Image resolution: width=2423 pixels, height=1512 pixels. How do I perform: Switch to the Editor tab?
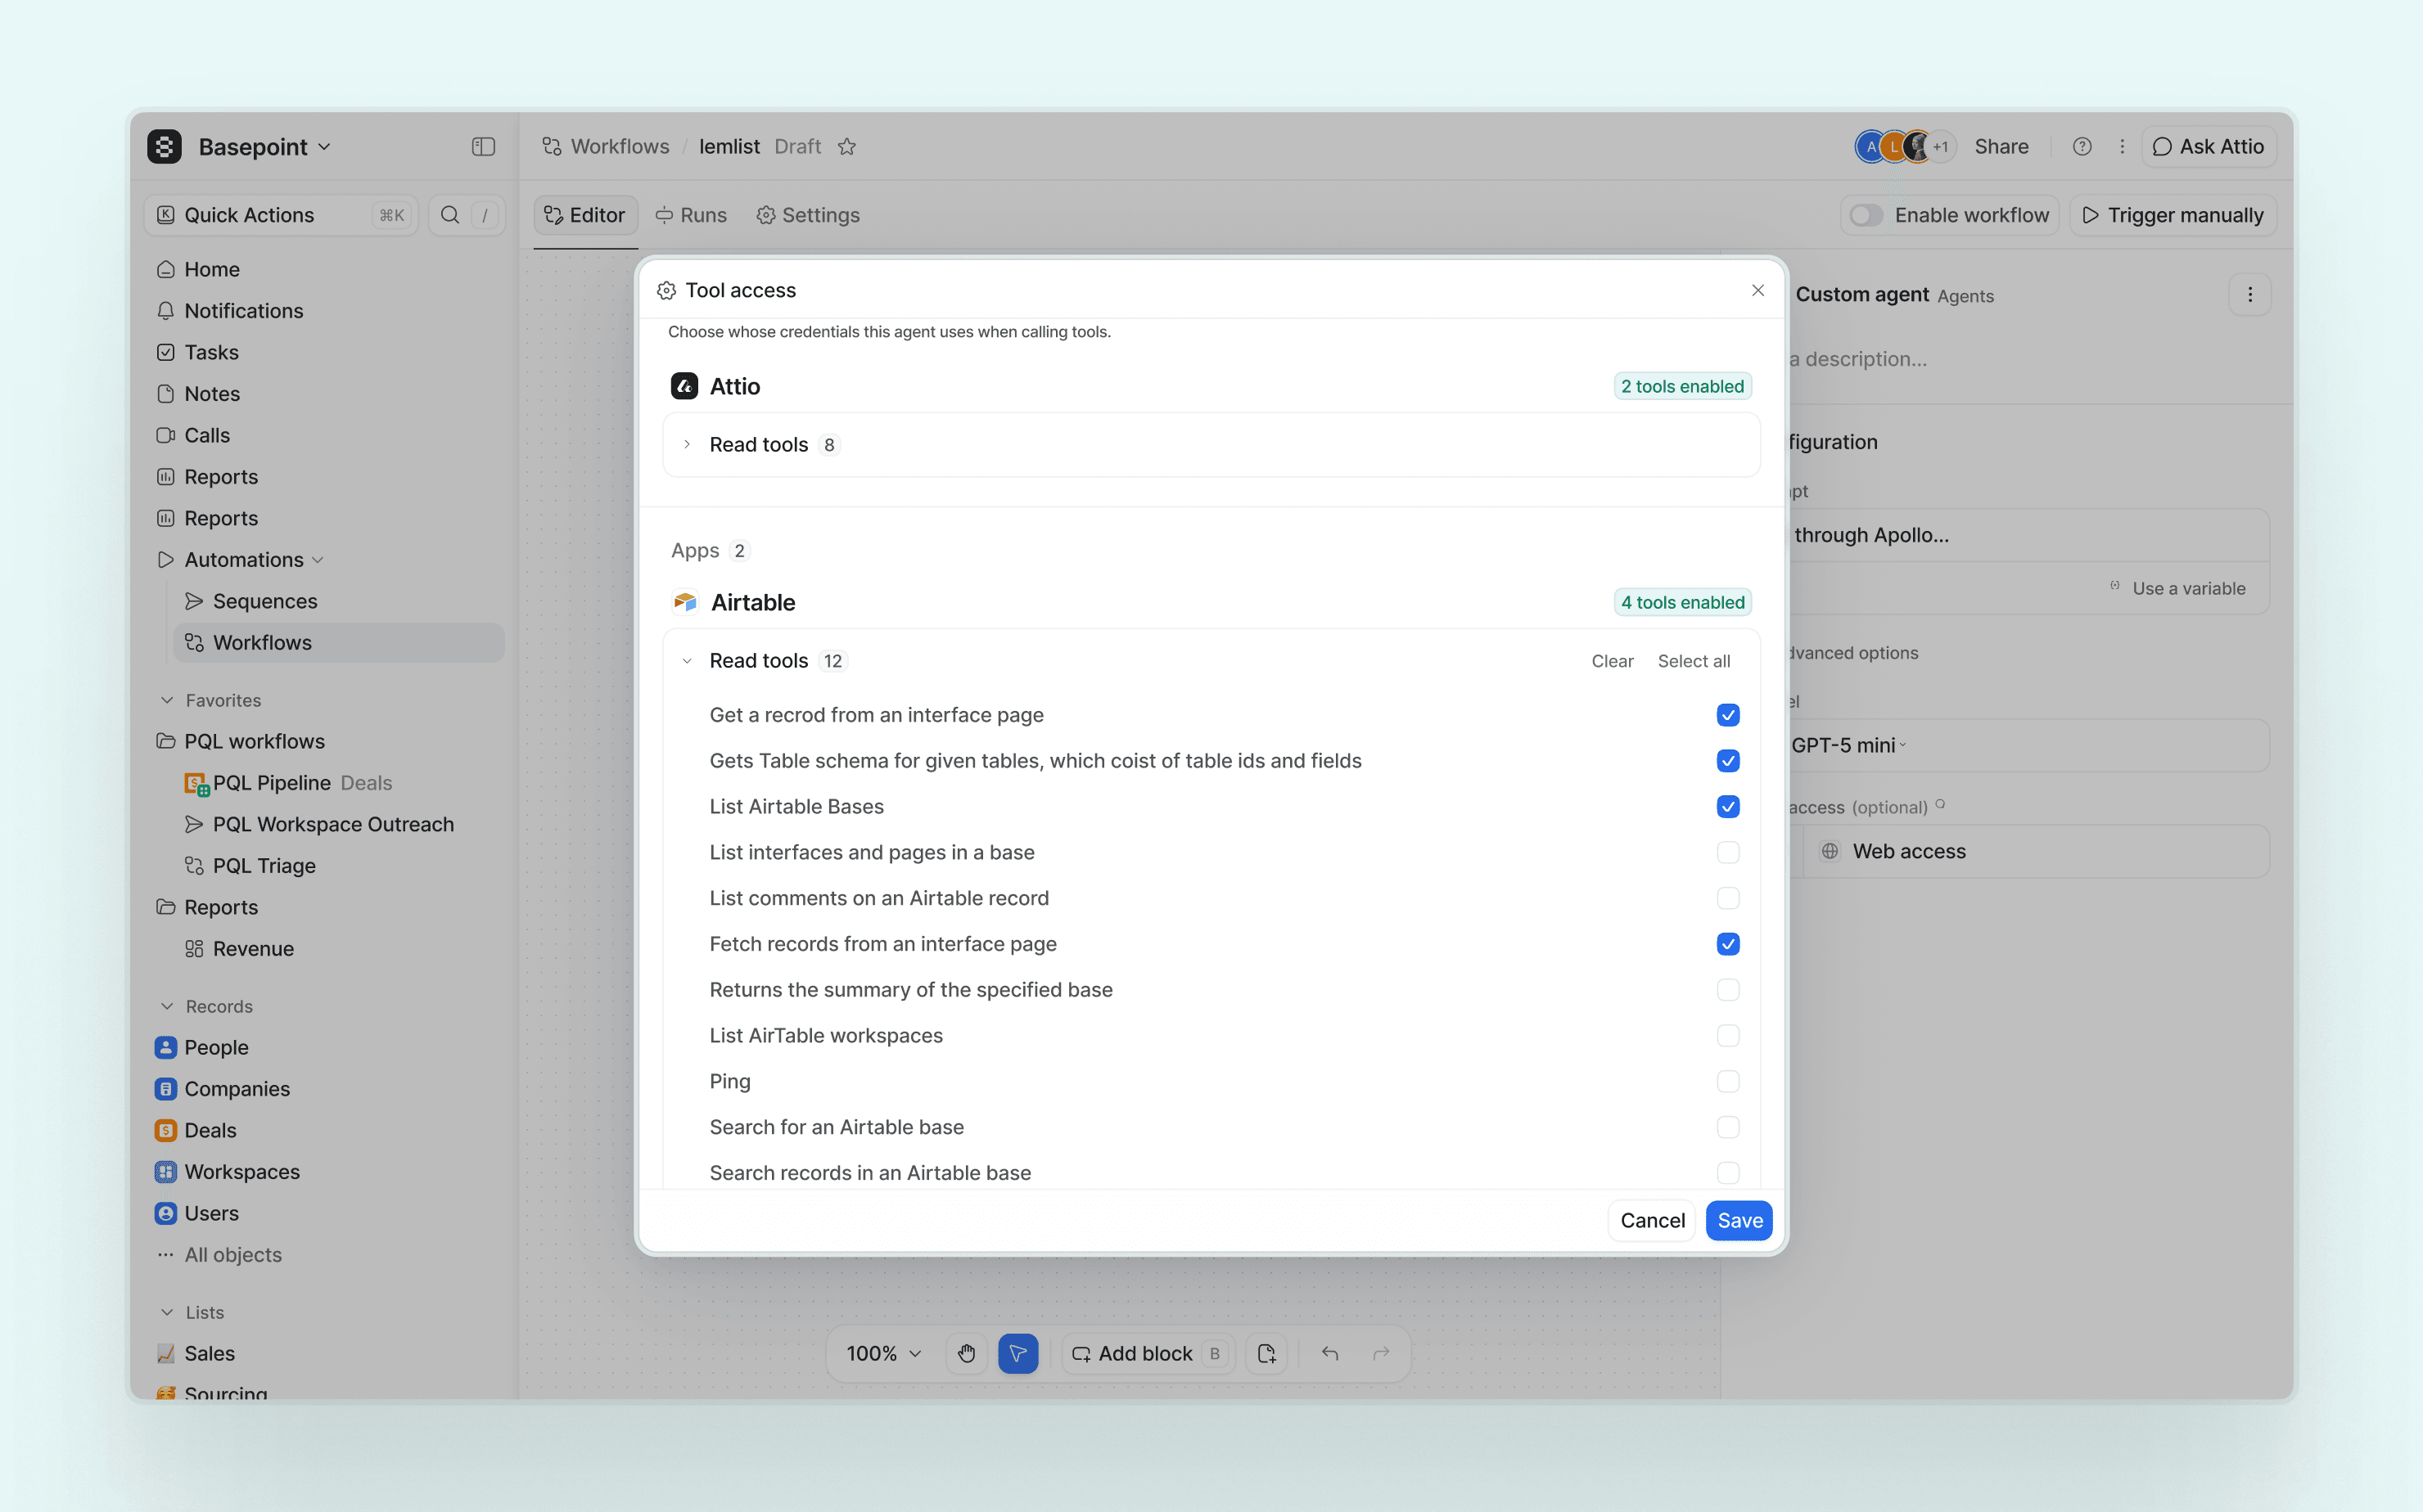[585, 215]
